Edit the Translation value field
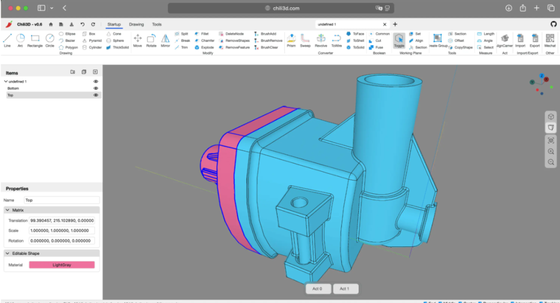The width and height of the screenshot is (560, 303). tap(62, 221)
